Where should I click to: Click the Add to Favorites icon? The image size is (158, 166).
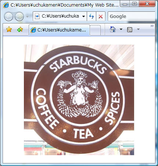(x=20, y=29)
